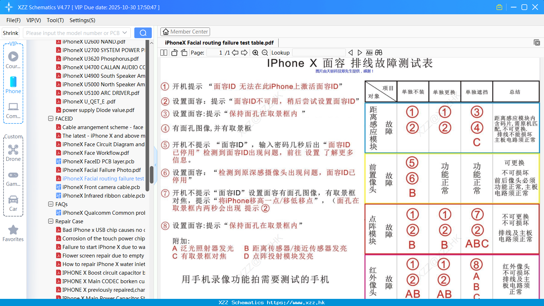544x306 pixels.
Task: Click the restore panel icon at tab bar right
Action: click(x=537, y=42)
